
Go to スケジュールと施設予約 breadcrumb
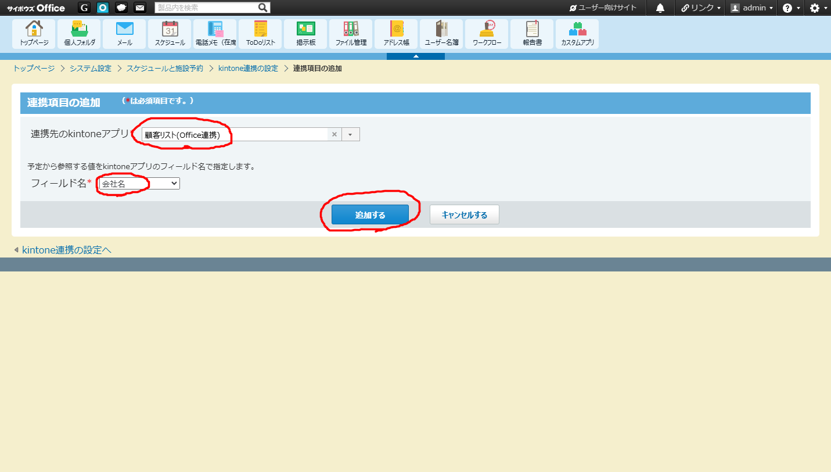click(x=165, y=69)
